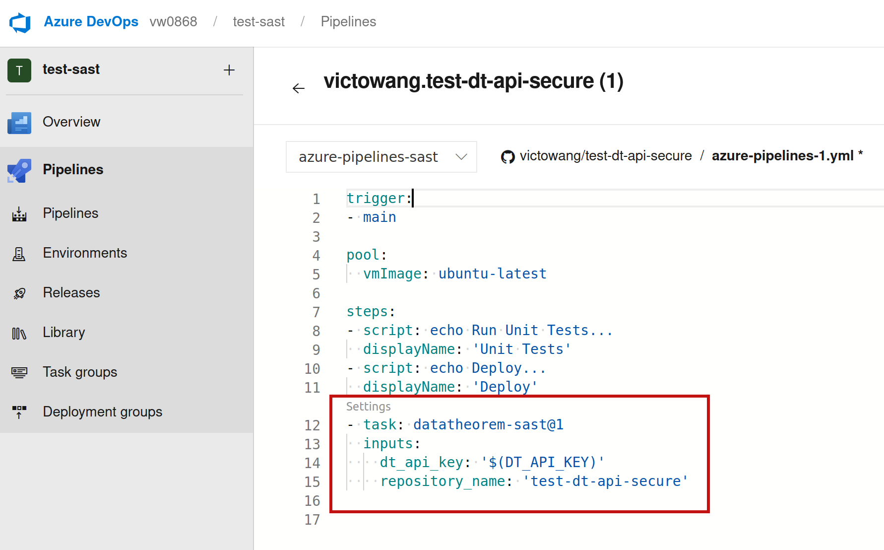Click the 'main' branch text on line 2
Screen dimensions: 884x550
[379, 217]
